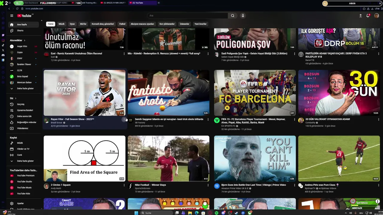Open Canlı under Keşfet

pyautogui.click(x=23, y=155)
